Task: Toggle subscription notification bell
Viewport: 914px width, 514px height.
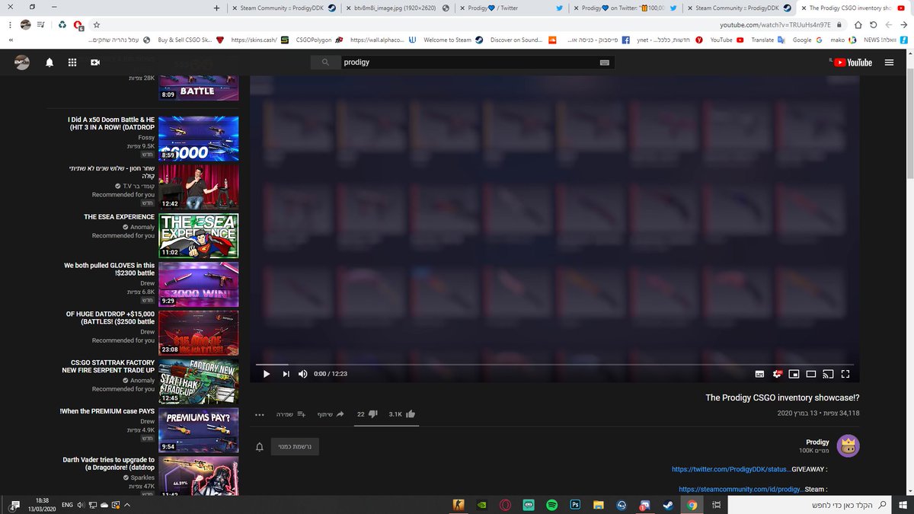Action: coord(260,446)
